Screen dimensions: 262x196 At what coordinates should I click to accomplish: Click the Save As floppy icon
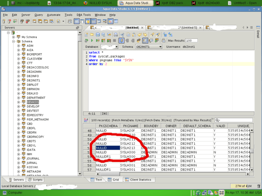tap(103, 34)
